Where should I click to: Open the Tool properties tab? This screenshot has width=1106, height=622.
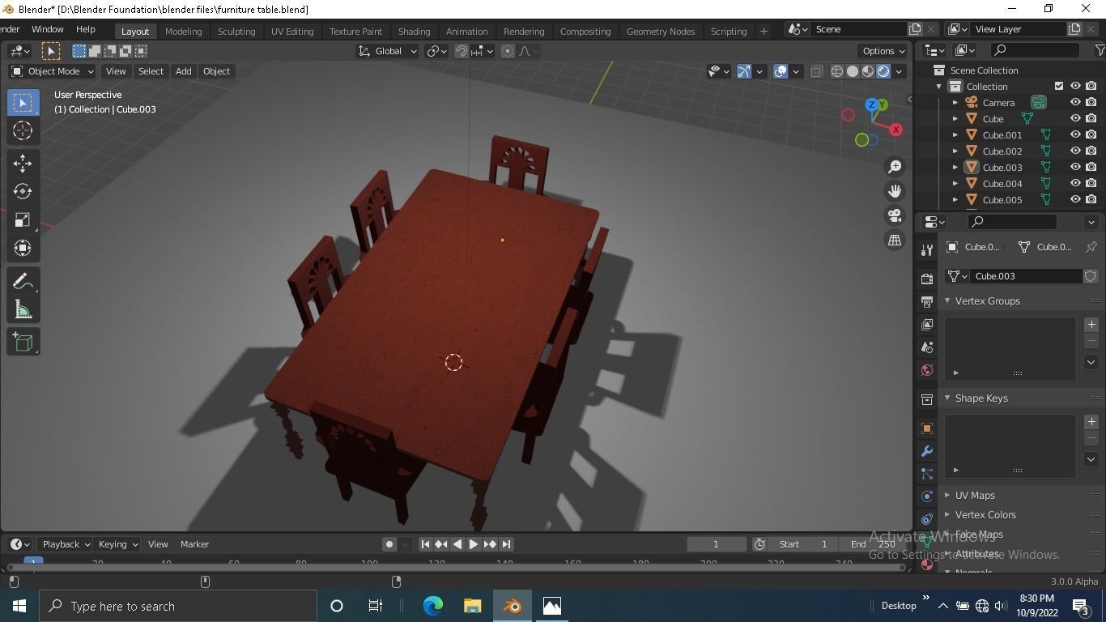point(927,249)
